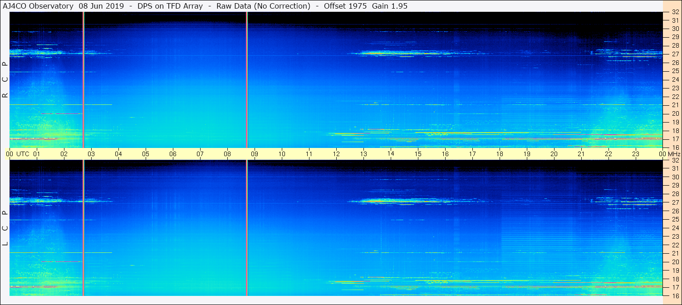682x305 pixels.
Task: Click LCP magenta 20 MHz streak near 02 UTC
Action: click(x=61, y=262)
